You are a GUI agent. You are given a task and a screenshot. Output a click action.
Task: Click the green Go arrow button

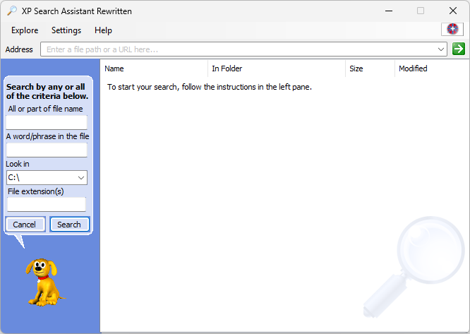coord(459,49)
